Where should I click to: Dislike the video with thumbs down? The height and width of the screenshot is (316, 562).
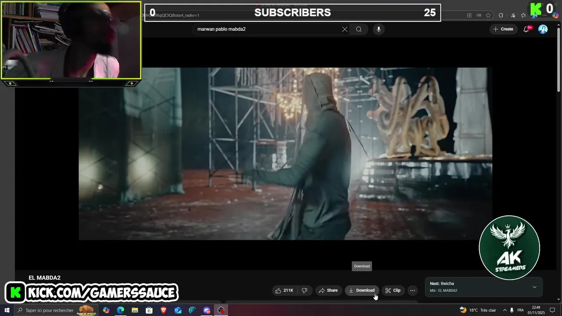coord(304,291)
